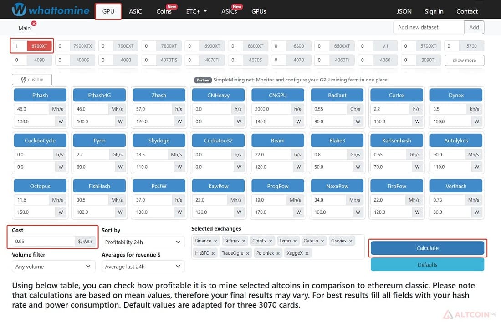Image resolution: width=501 pixels, height=323 pixels.
Task: Remove TradeOgre exchange tag
Action: (x=248, y=253)
